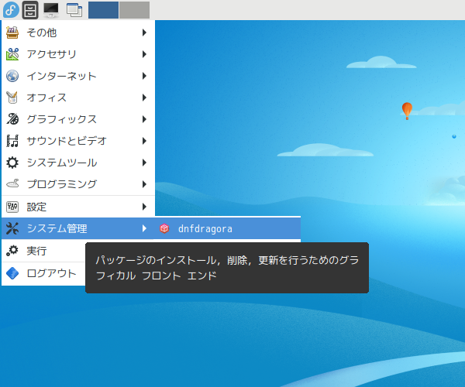Click the その他 category icon
Screen dimensions: 465x387
click(12, 33)
